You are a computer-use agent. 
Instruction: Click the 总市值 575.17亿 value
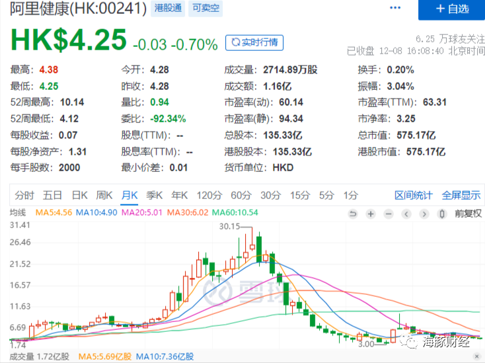point(416,136)
